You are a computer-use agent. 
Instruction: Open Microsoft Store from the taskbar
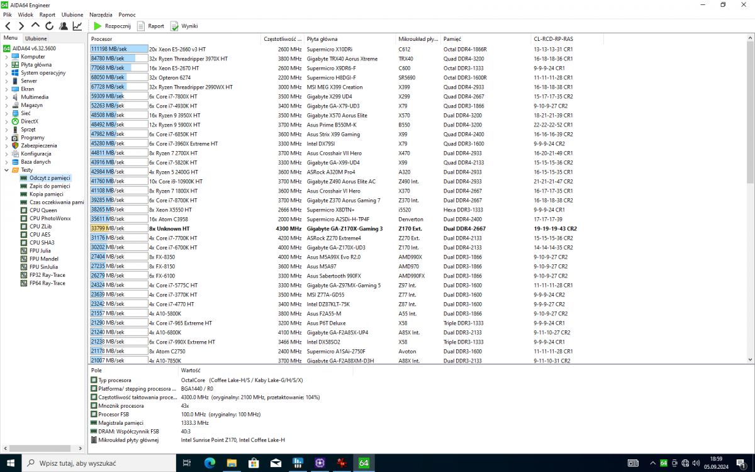[254, 463]
